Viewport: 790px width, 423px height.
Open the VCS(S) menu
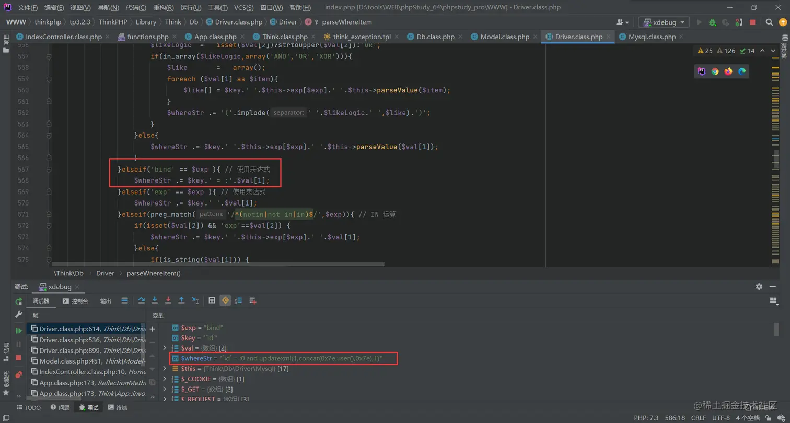coord(243,8)
